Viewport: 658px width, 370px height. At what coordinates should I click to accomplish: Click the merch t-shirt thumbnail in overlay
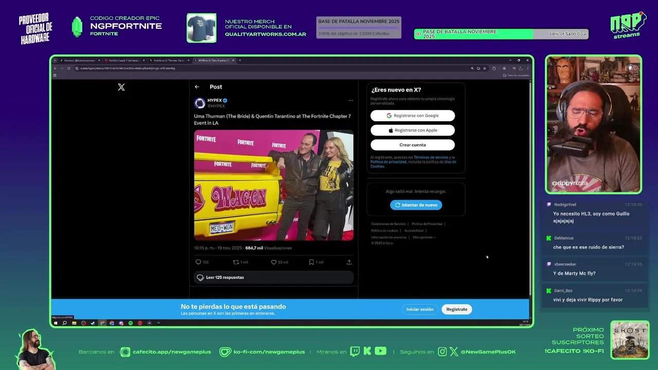[x=202, y=28]
